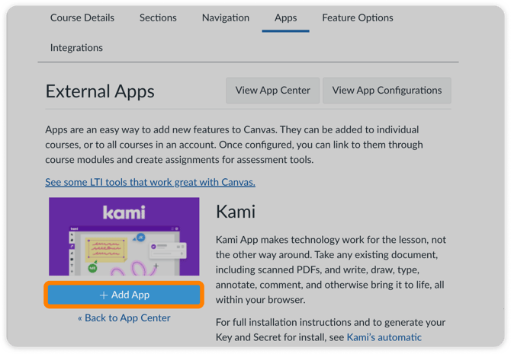Image resolution: width=511 pixels, height=354 pixels.
Task: Click the double chevron before Back to App Center
Action: (80, 318)
